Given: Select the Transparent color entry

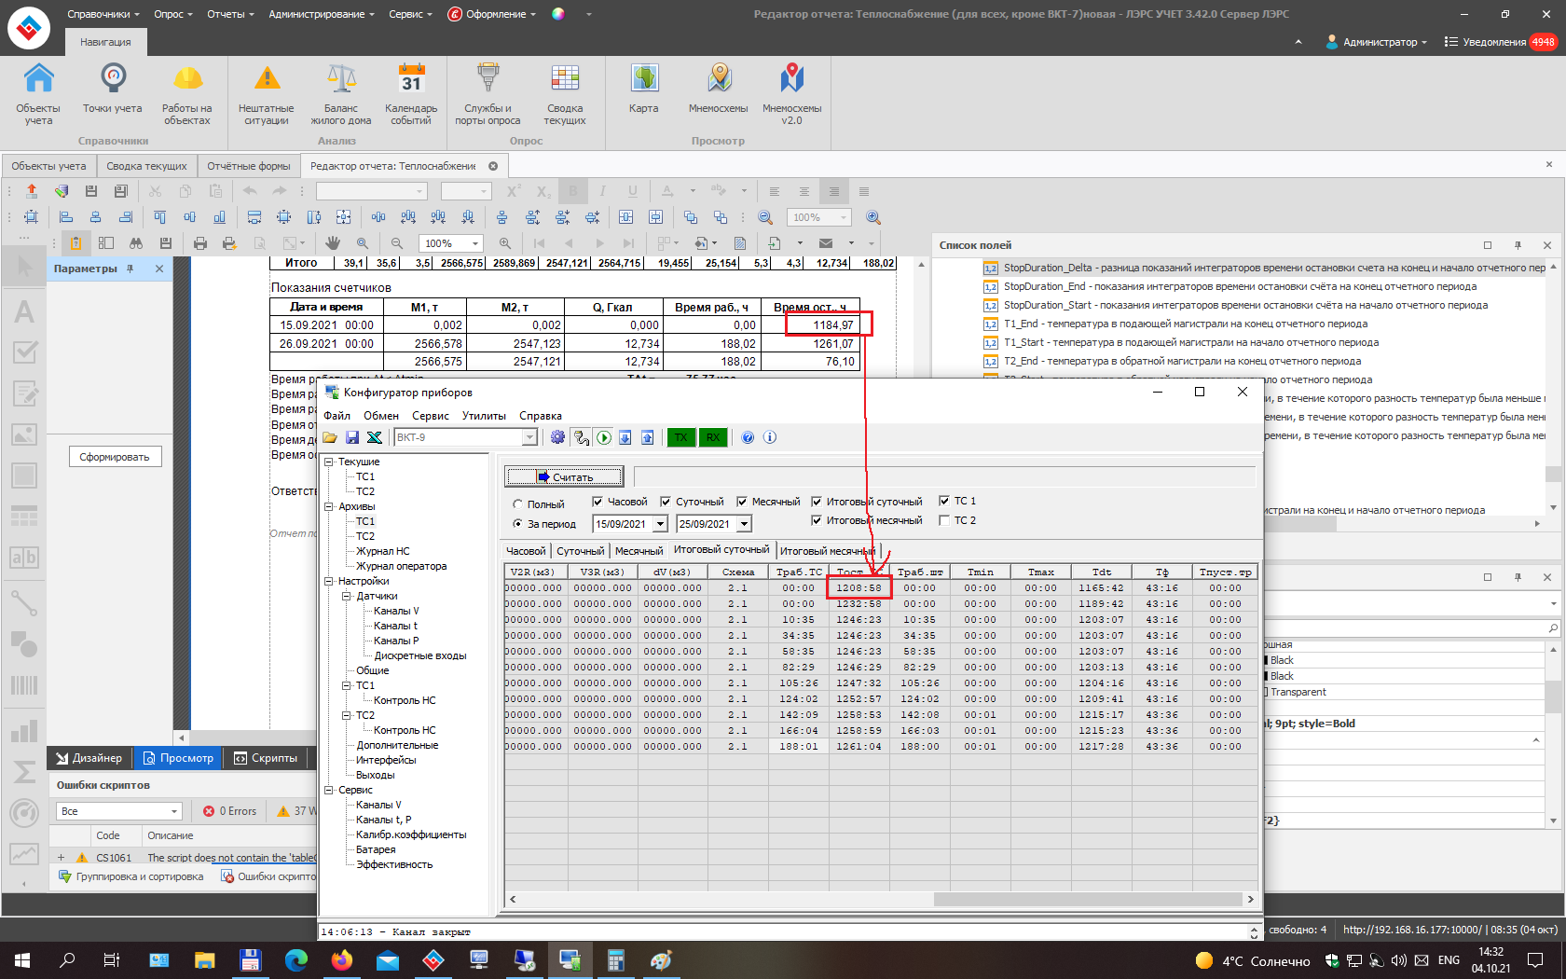Looking at the screenshot, I should point(1298,692).
